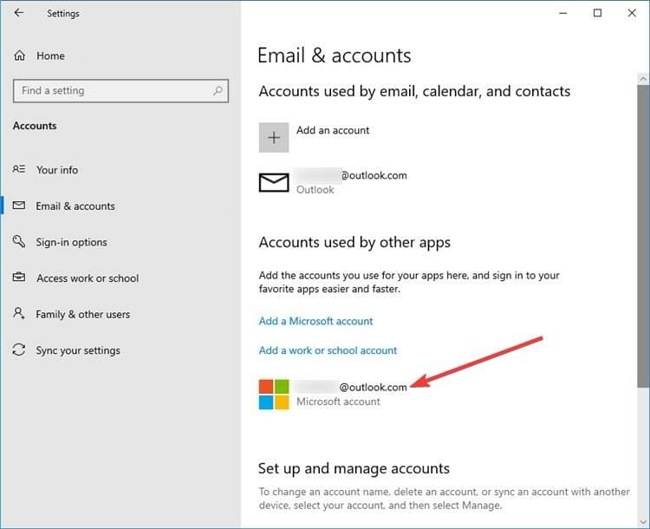650x529 pixels.
Task: Select Email & accounts in sidebar
Action: [x=75, y=206]
